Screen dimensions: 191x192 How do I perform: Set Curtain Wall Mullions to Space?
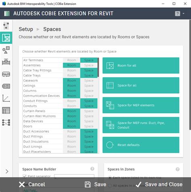pyautogui.click(x=89, y=116)
